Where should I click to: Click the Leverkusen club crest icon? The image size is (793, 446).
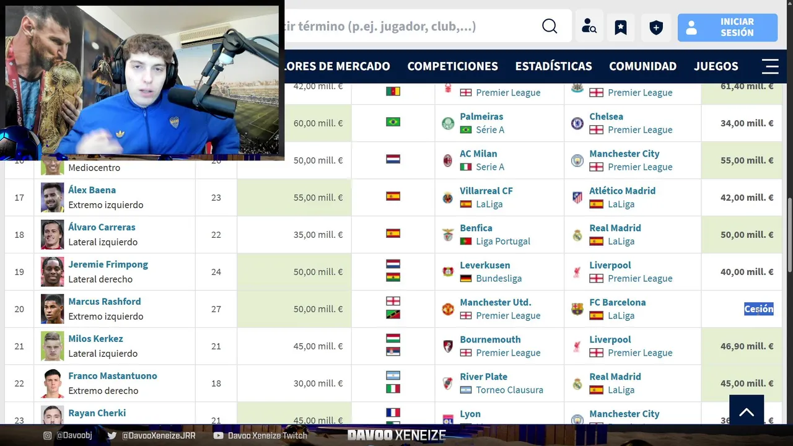pos(447,272)
